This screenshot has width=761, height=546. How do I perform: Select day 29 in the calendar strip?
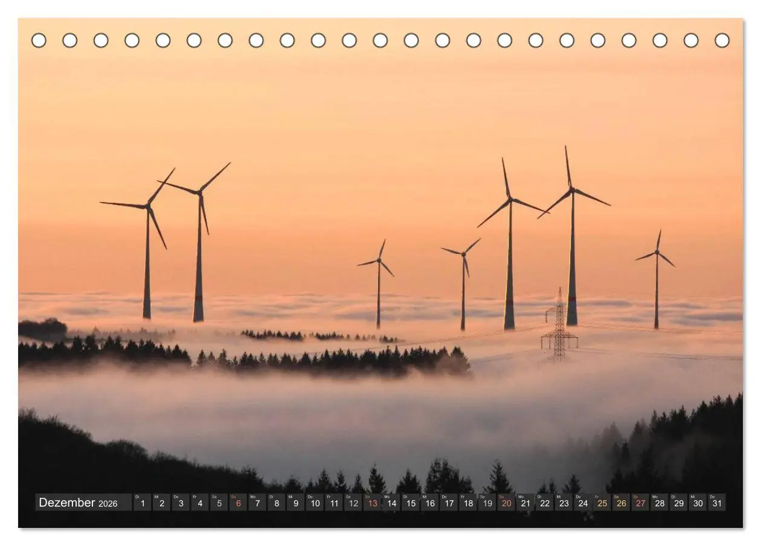pos(679,503)
